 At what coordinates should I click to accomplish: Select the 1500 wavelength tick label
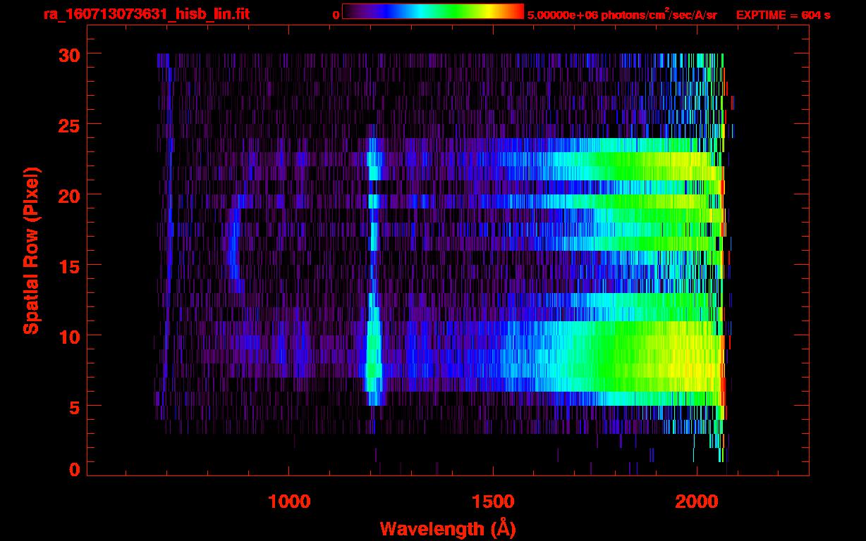click(x=492, y=502)
